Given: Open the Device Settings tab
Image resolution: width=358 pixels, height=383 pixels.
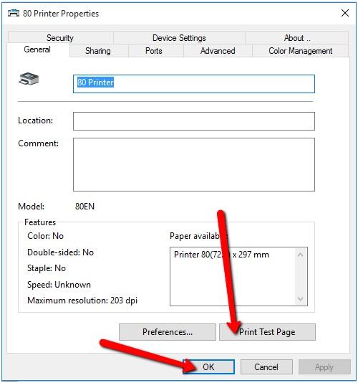Looking at the screenshot, I should coord(179,38).
